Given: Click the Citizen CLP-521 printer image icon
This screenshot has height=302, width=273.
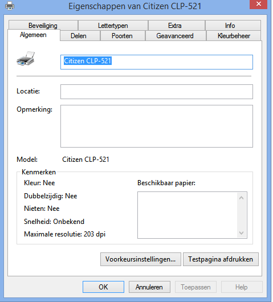Looking at the screenshot, I should tap(26, 58).
